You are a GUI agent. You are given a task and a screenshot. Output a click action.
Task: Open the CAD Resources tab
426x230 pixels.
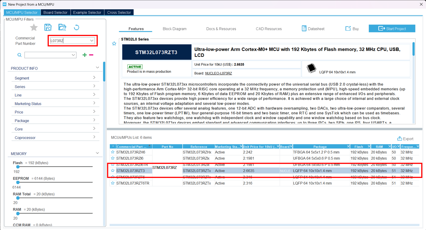click(x=269, y=29)
